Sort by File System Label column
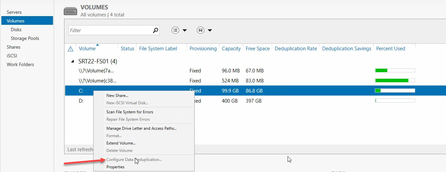 [x=158, y=49]
